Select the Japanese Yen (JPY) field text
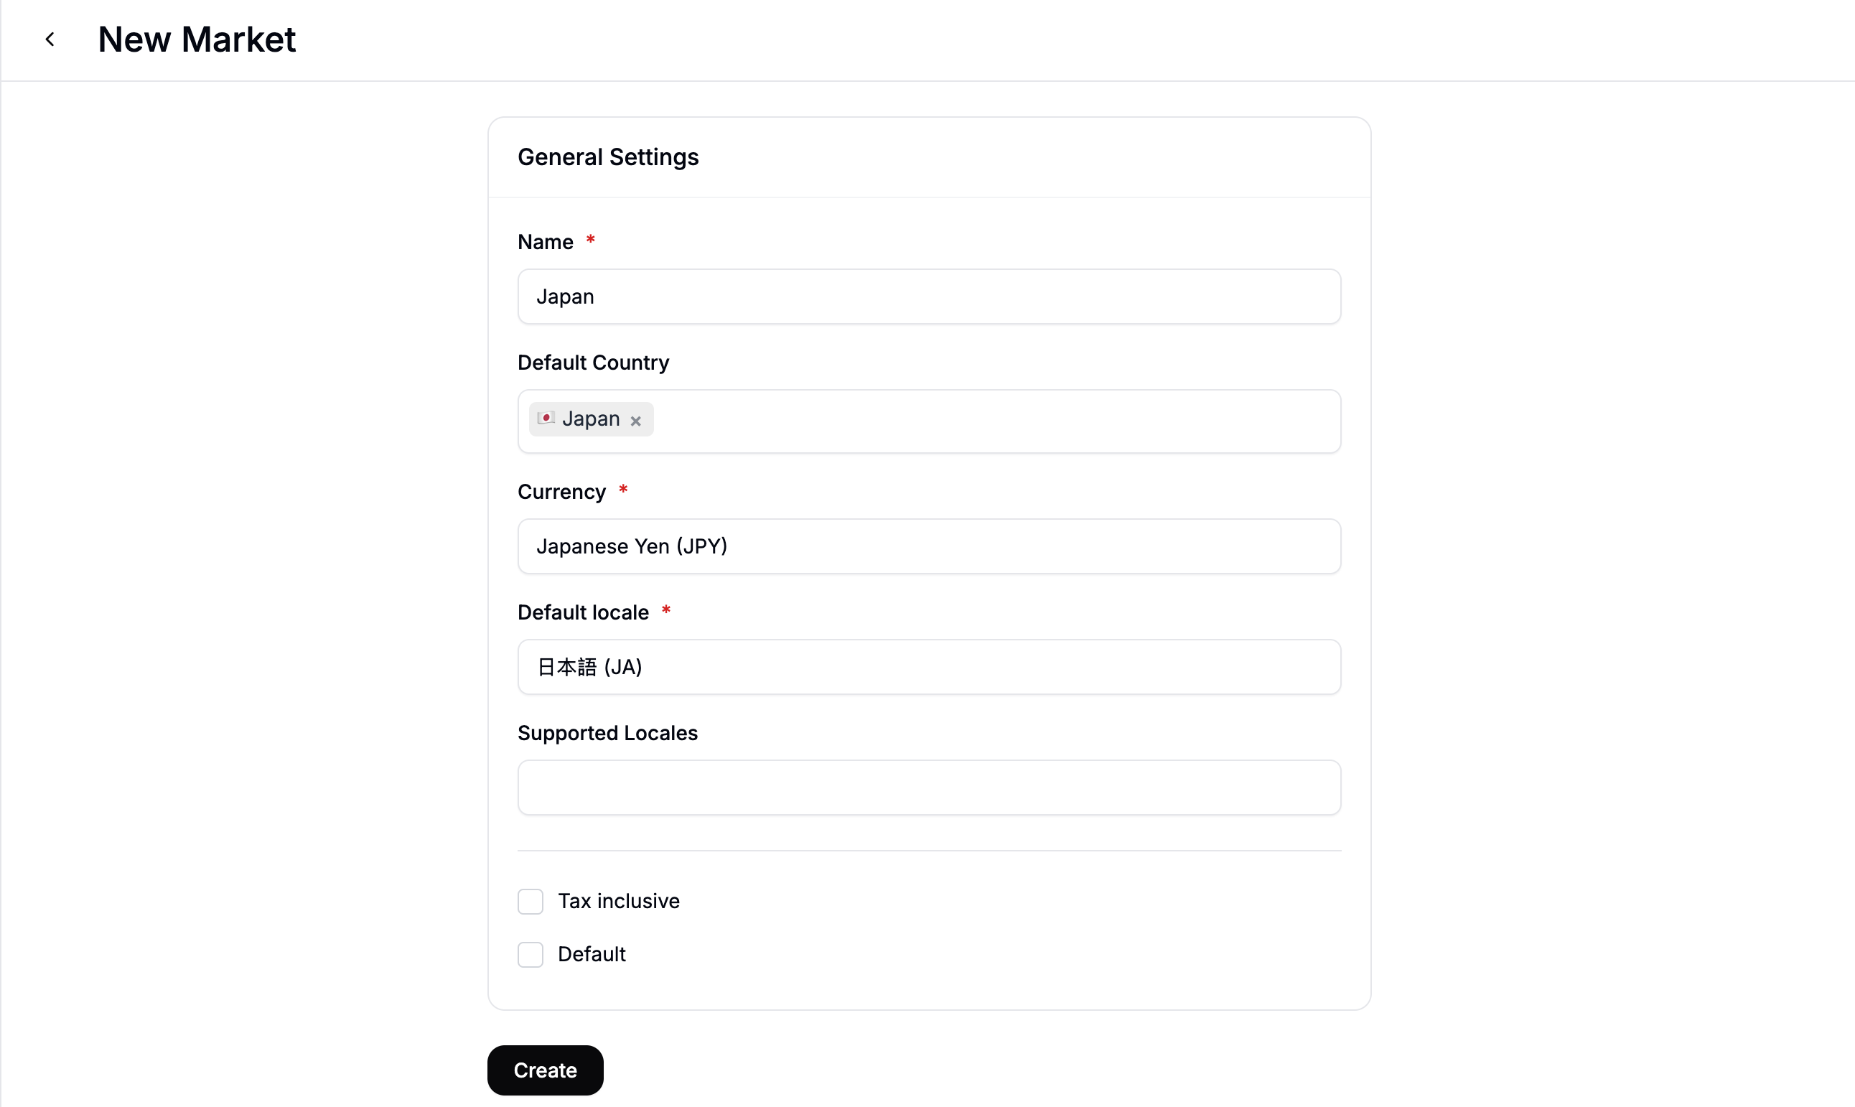 [632, 546]
